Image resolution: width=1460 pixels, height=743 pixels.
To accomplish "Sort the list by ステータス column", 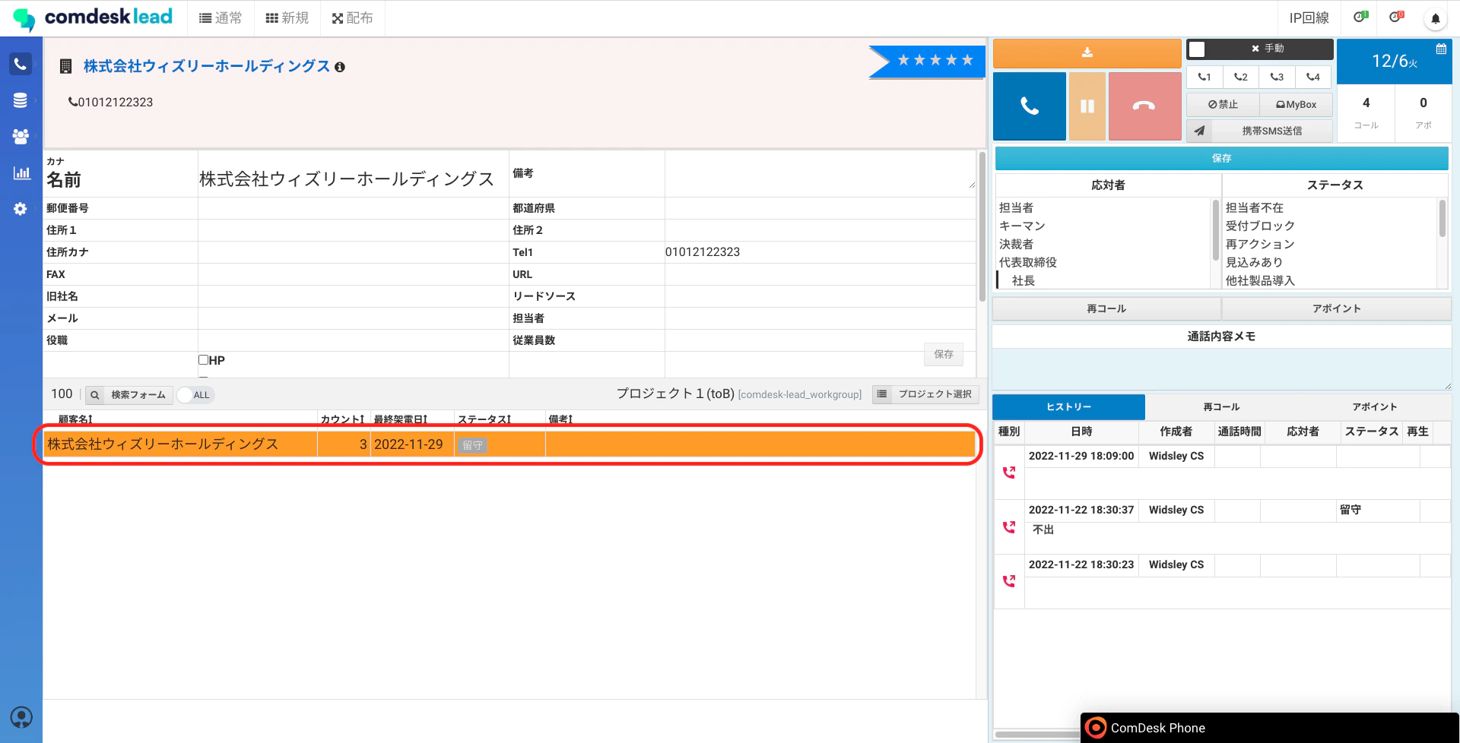I will (484, 419).
